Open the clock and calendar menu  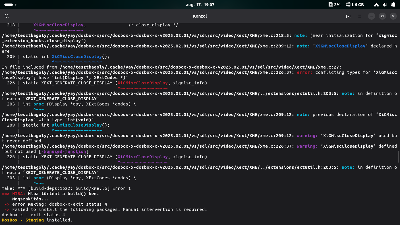pos(200,5)
